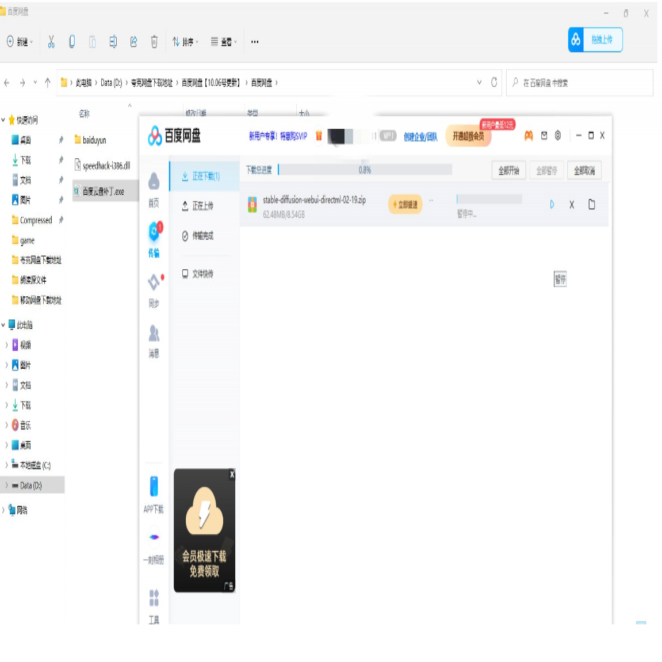Close the 会员极速下载 ad banner
The width and height of the screenshot is (662, 662).
pyautogui.click(x=232, y=475)
